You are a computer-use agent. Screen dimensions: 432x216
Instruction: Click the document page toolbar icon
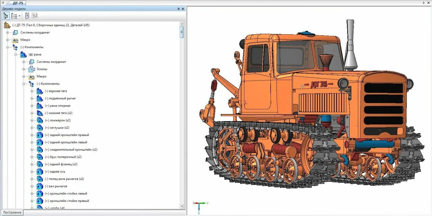pyautogui.click(x=27, y=15)
